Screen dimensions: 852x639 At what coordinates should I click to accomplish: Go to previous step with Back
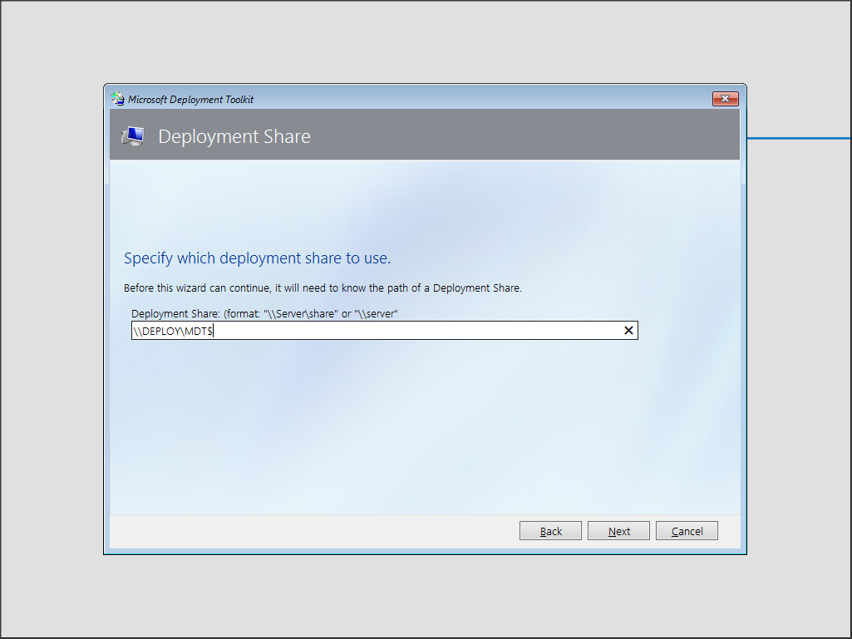pos(550,531)
